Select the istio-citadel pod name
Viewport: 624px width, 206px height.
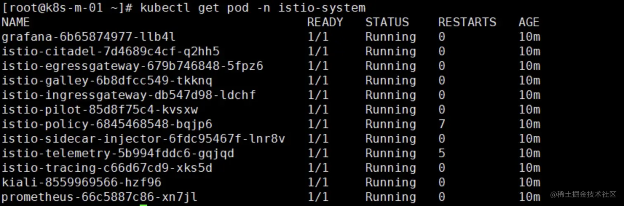110,52
